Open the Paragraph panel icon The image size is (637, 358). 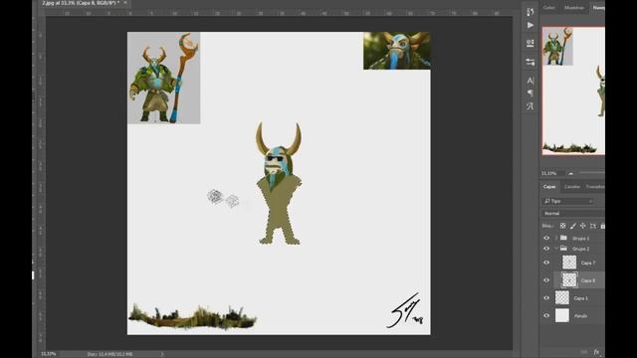tap(531, 93)
